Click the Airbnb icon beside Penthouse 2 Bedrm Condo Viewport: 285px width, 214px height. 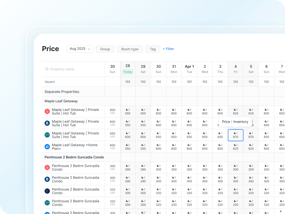coord(47,167)
